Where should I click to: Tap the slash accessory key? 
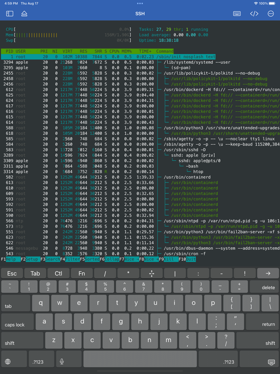(105, 273)
